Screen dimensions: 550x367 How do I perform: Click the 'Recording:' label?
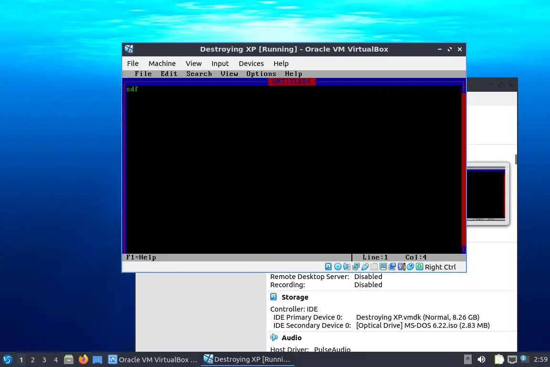pyautogui.click(x=287, y=285)
